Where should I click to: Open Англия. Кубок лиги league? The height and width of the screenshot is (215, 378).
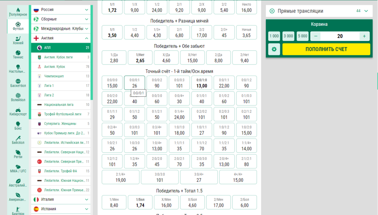coord(61,57)
